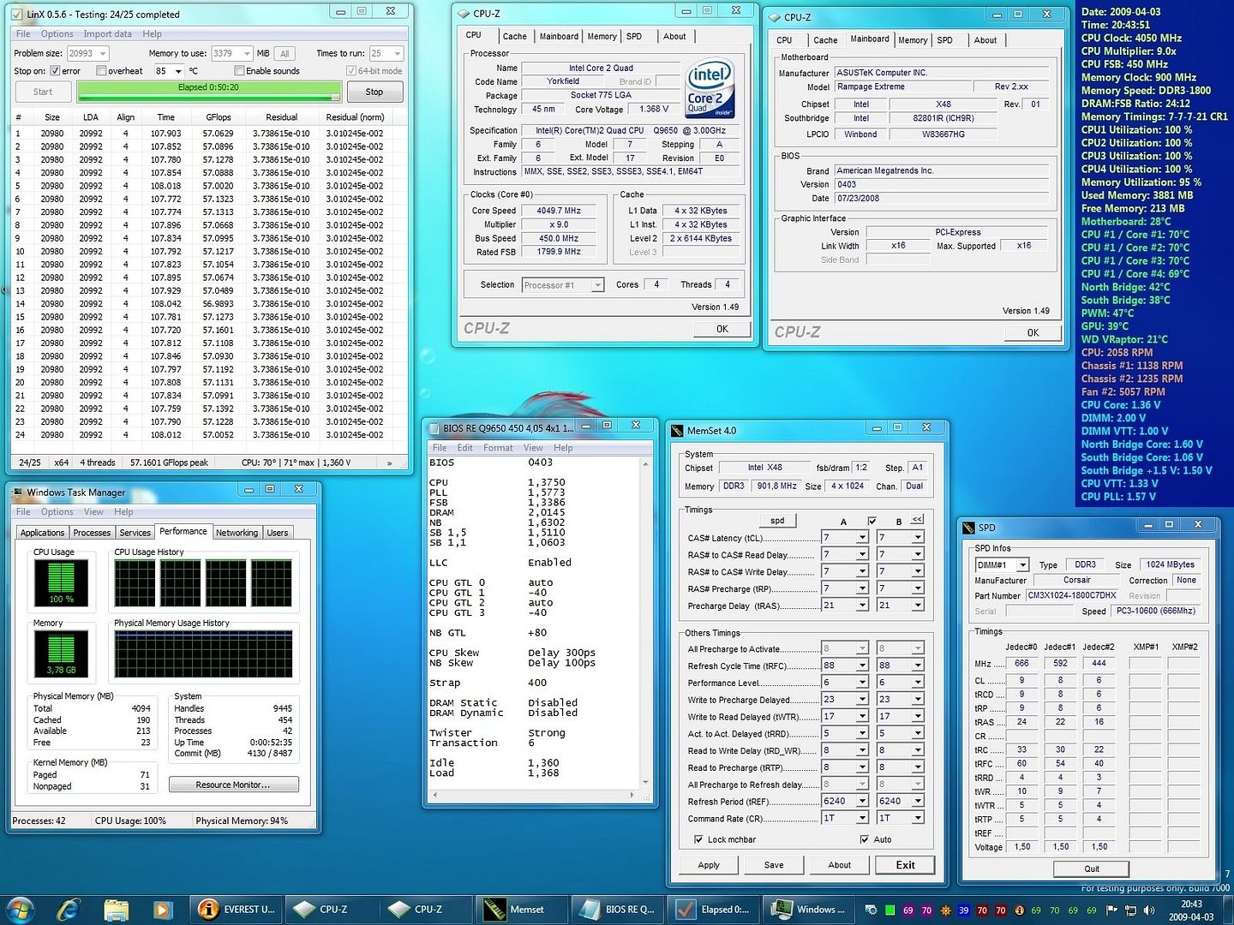Open the Windows Start orb
This screenshot has width=1234, height=925.
(20, 910)
